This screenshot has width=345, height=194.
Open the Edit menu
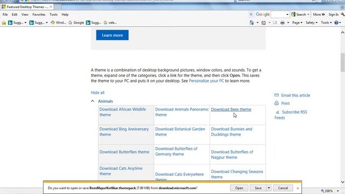(x=15, y=15)
